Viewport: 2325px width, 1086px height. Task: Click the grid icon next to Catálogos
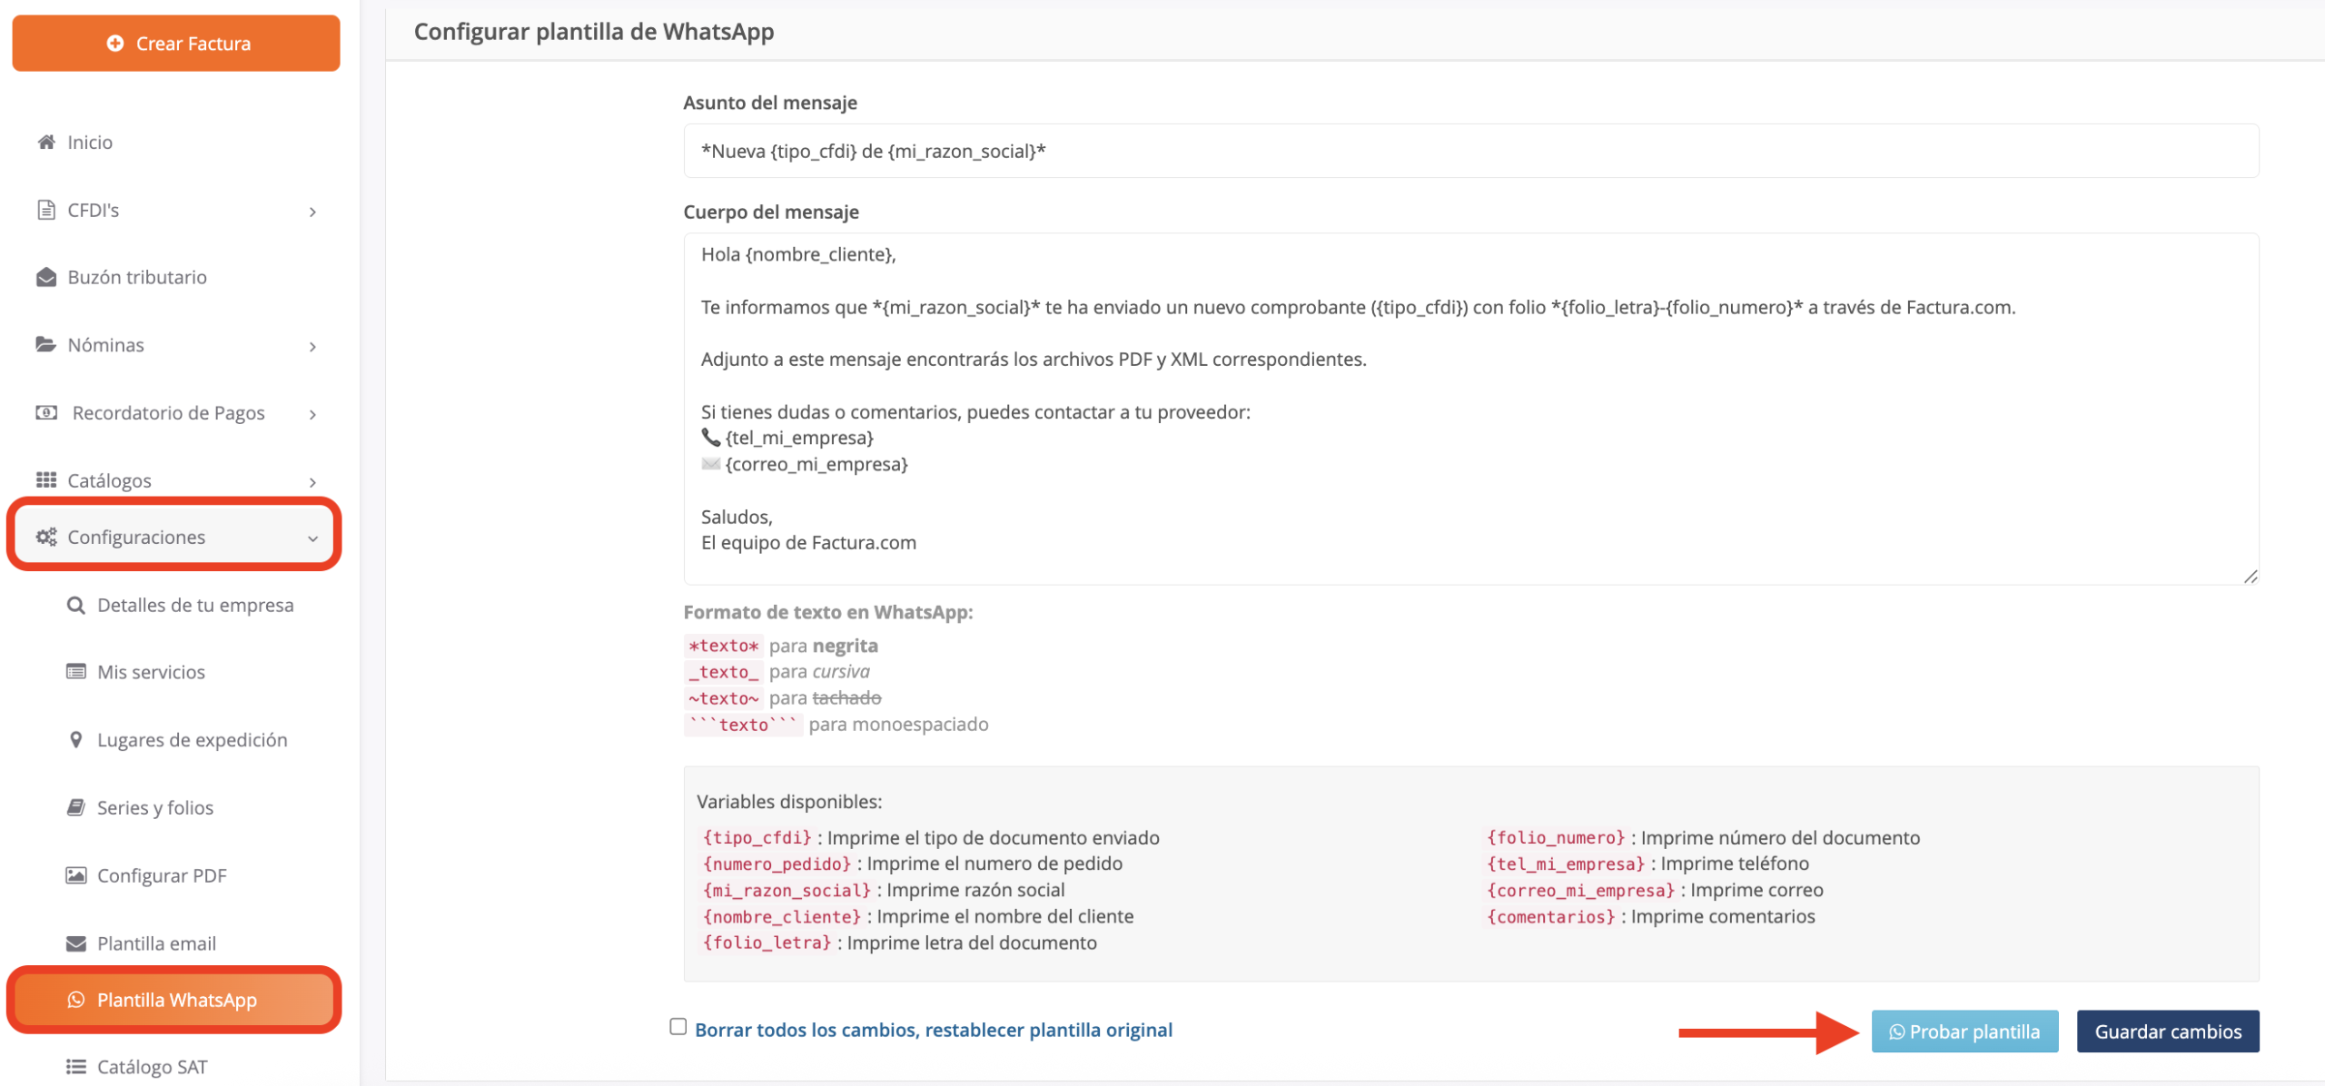[x=46, y=479]
